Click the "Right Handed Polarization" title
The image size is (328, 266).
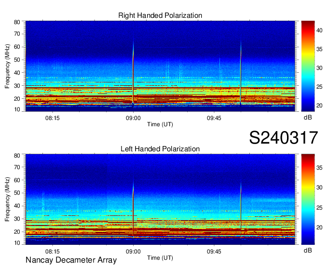[160, 15]
